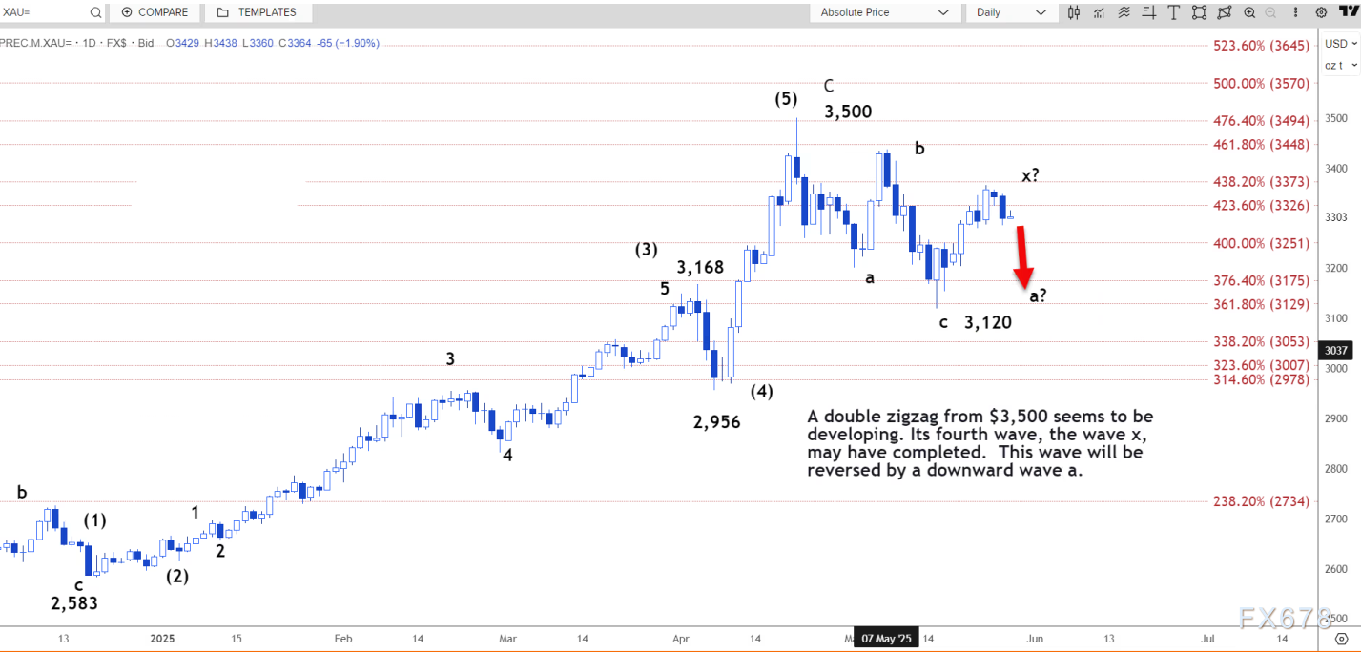Zoom out of the chart

(x=1270, y=12)
